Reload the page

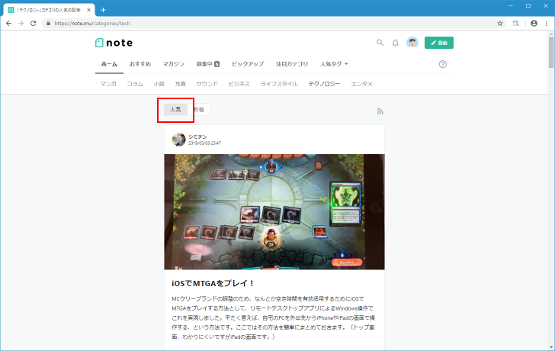tap(34, 24)
